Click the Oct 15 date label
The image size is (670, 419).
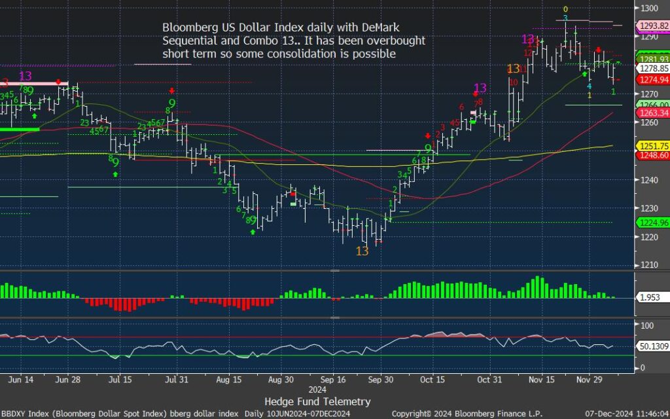click(x=432, y=380)
